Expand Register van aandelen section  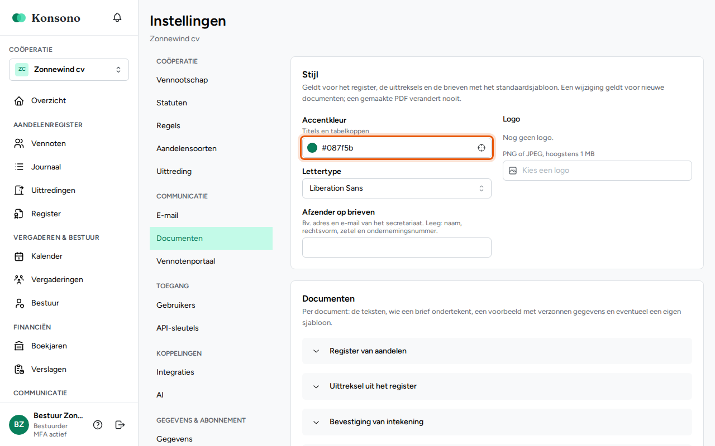click(497, 351)
